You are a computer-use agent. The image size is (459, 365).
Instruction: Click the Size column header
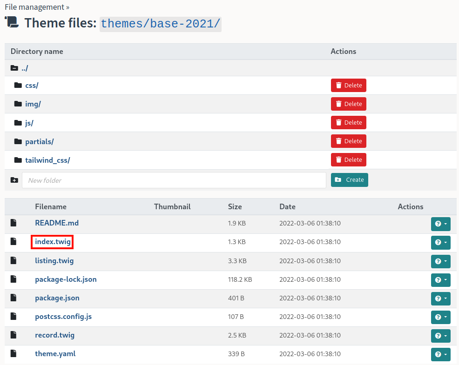(235, 207)
